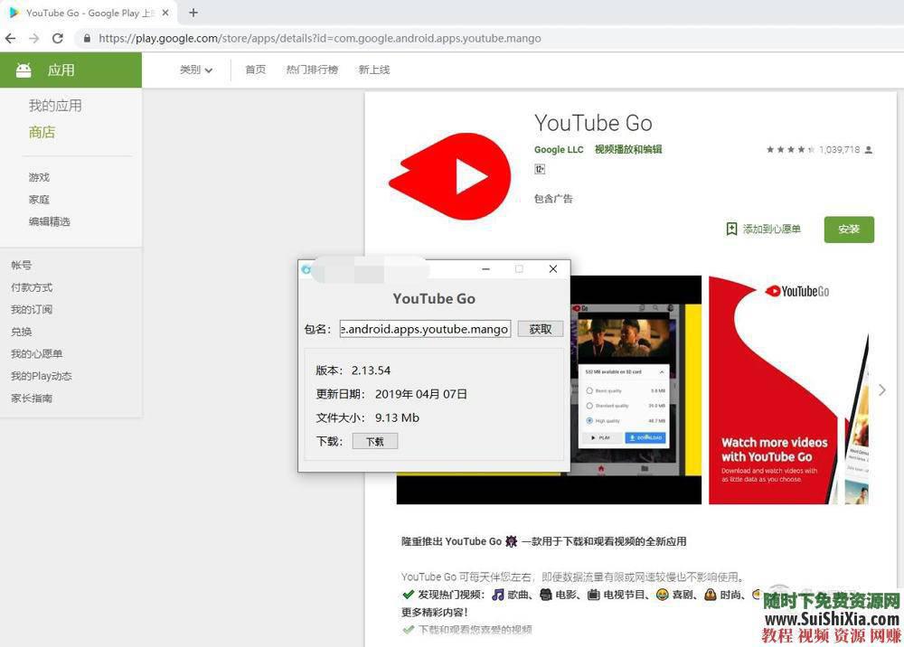Open 我的心愿单 wishlist in sidebar
Screen dimensions: 904x647
tap(37, 353)
